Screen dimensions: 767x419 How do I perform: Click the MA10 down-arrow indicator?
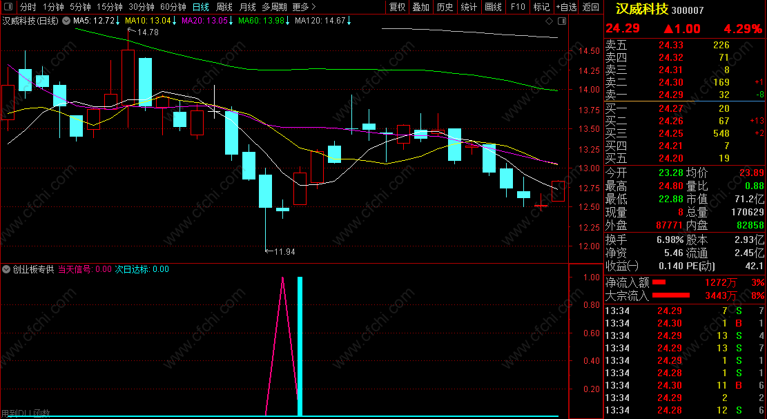point(174,21)
